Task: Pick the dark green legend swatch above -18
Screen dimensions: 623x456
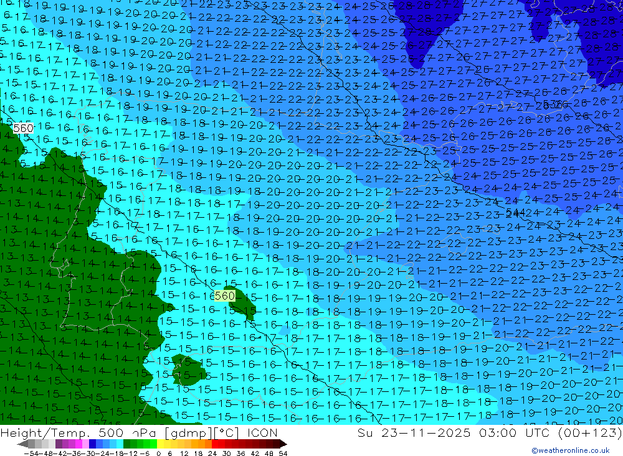Action: pyautogui.click(x=126, y=444)
